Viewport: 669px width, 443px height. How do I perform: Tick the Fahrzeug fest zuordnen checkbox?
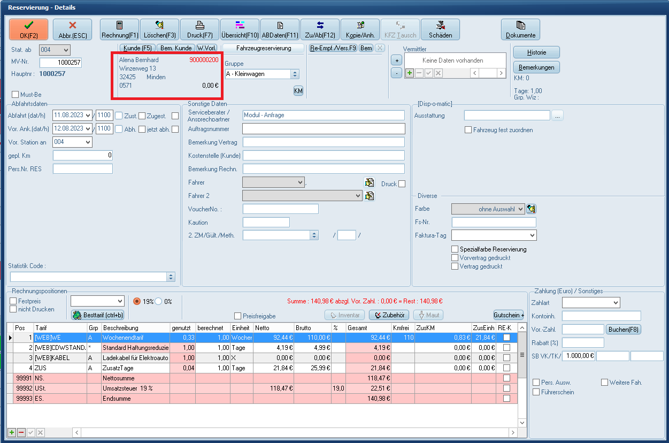tap(468, 130)
